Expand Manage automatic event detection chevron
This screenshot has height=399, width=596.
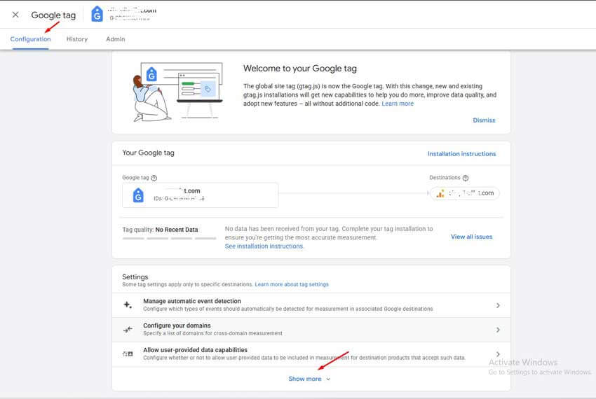(498, 305)
